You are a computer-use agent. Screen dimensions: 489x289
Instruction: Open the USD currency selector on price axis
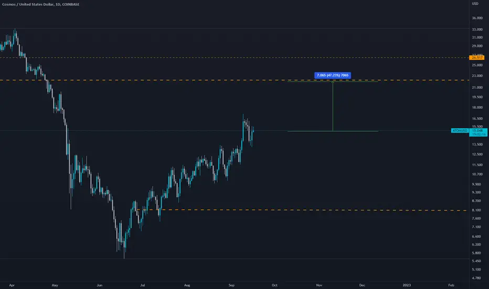click(x=475, y=4)
